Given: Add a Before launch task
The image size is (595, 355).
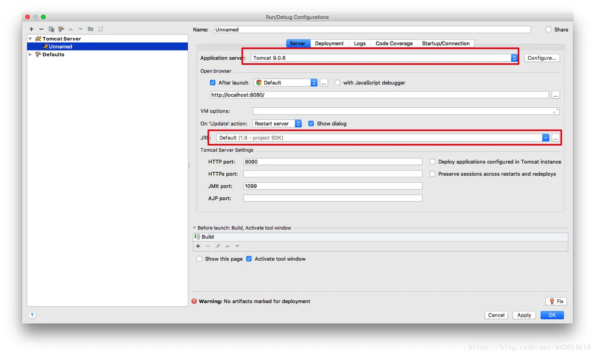Looking at the screenshot, I should [198, 246].
